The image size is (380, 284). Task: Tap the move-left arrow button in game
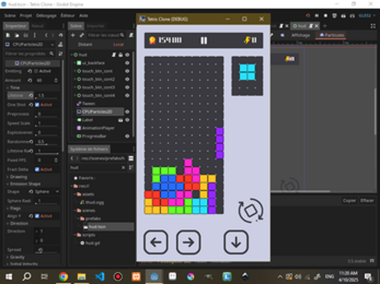click(156, 242)
